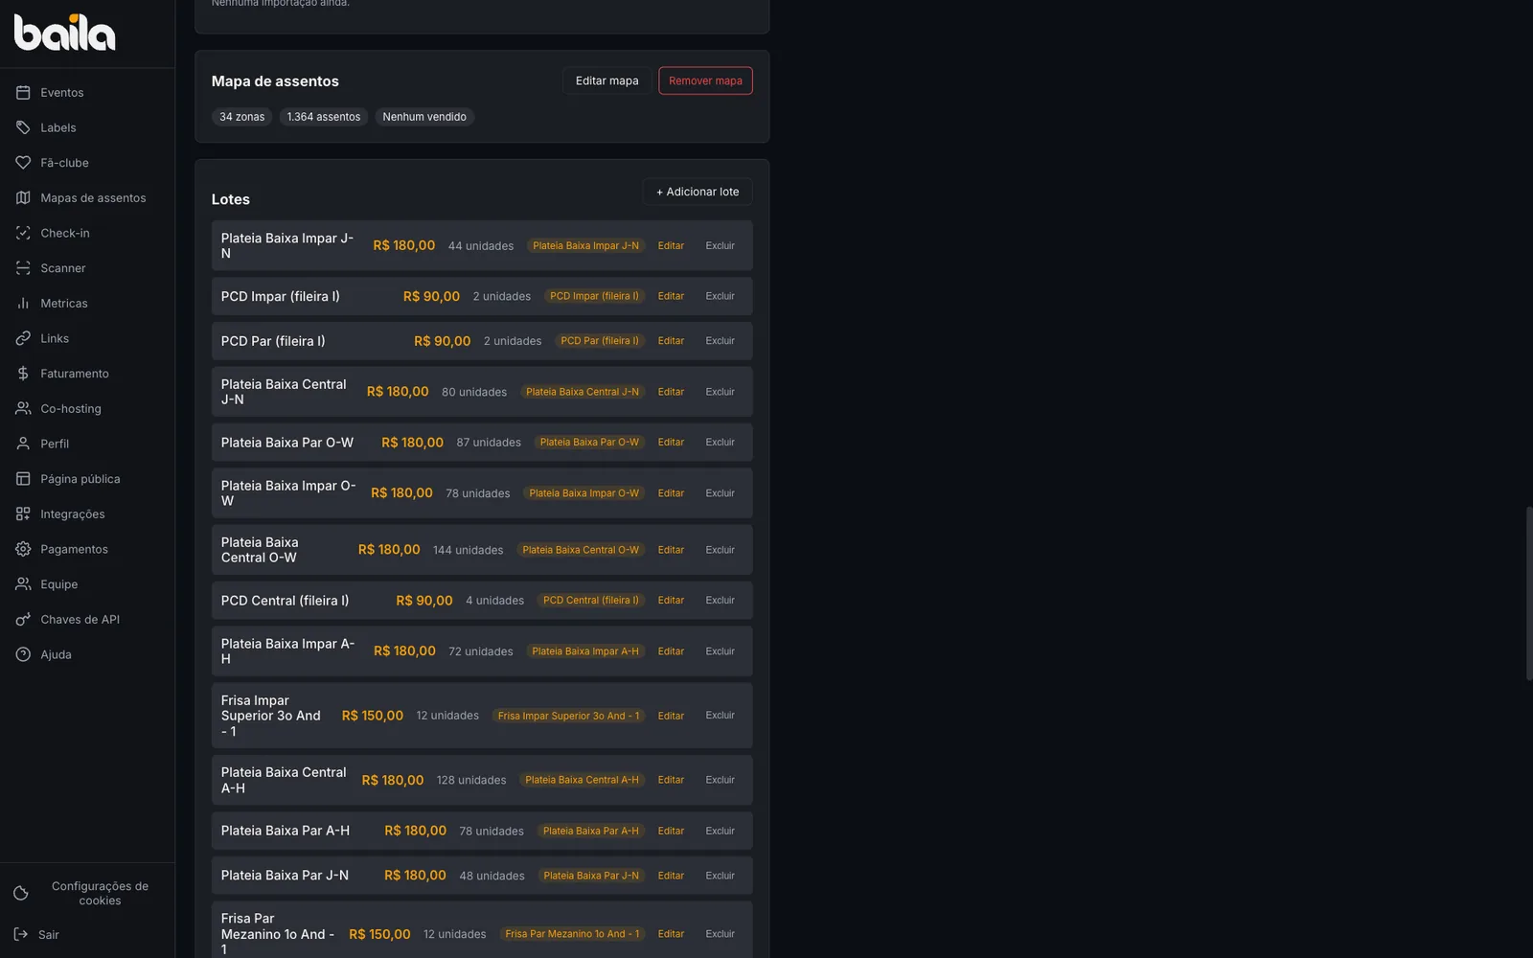View Metricas bar chart icon
Screen dimensions: 1533x958
(x=23, y=303)
